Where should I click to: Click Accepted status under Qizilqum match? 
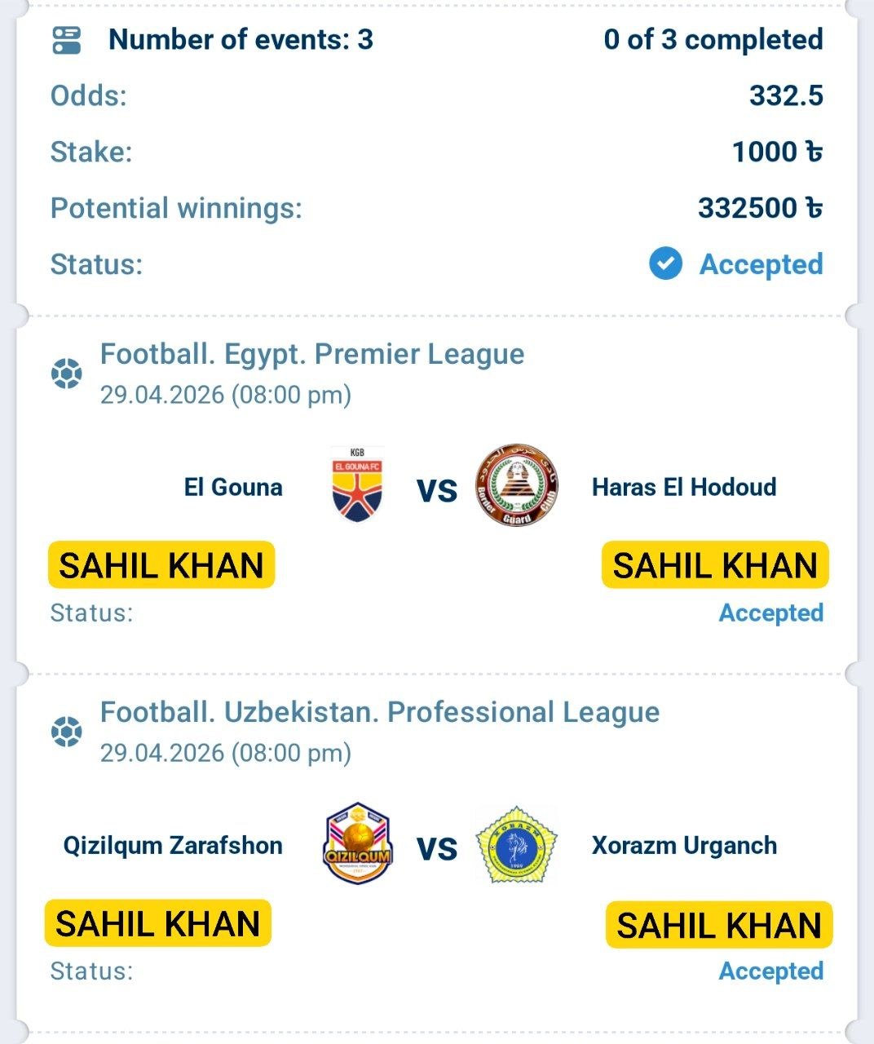coord(770,971)
